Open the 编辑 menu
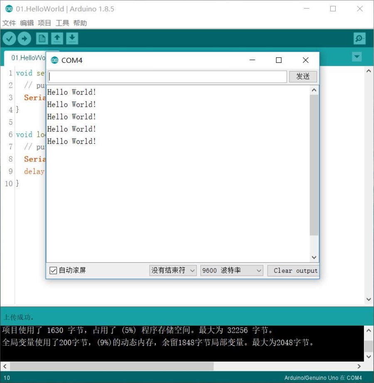Screen dimensions: 374x383 click(27, 23)
